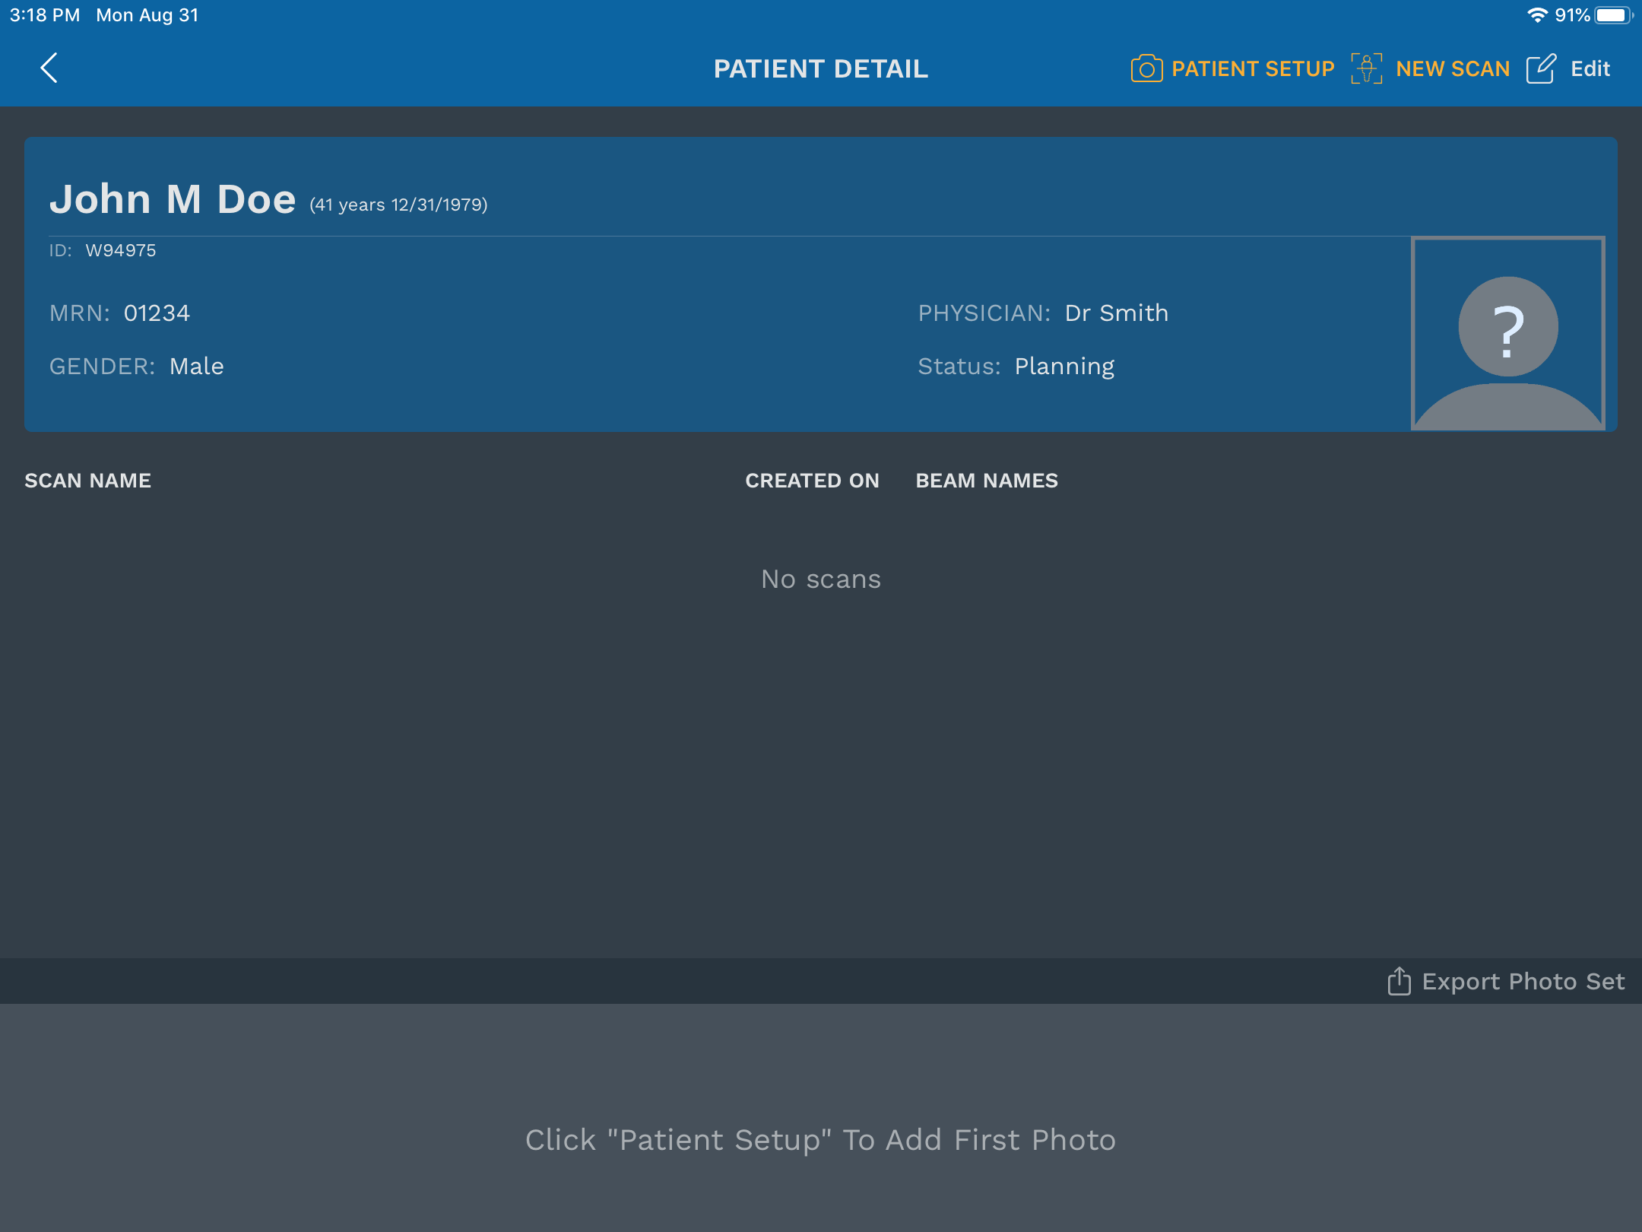1642x1232 pixels.
Task: Select the CREATED ON column header
Action: click(x=812, y=481)
